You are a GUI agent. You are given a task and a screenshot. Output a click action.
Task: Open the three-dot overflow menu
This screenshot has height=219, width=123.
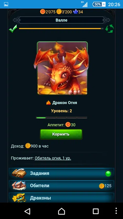click(116, 211)
